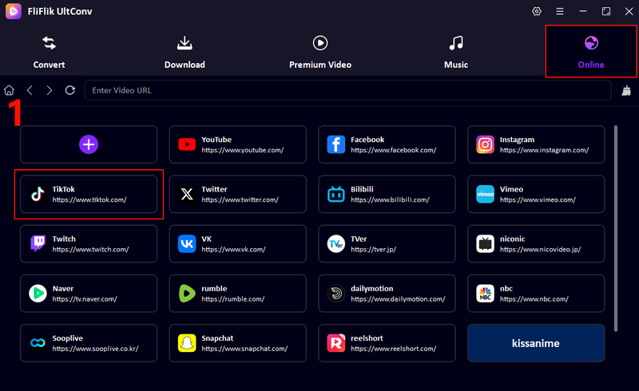Click the Sooplive infinity icon
Screen dimensions: 639x391
38,343
